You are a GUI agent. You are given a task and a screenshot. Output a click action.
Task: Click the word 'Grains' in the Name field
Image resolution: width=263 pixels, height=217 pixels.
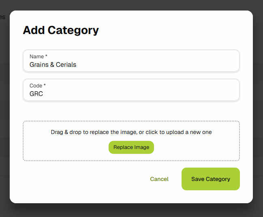tap(39, 64)
